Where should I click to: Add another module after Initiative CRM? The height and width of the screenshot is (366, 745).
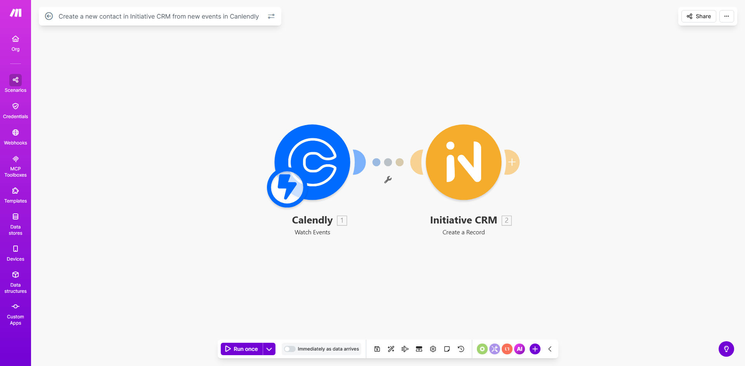pyautogui.click(x=512, y=162)
